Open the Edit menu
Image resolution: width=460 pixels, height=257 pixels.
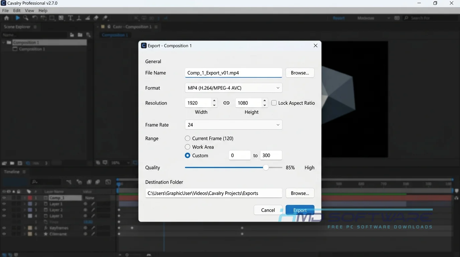17,11
